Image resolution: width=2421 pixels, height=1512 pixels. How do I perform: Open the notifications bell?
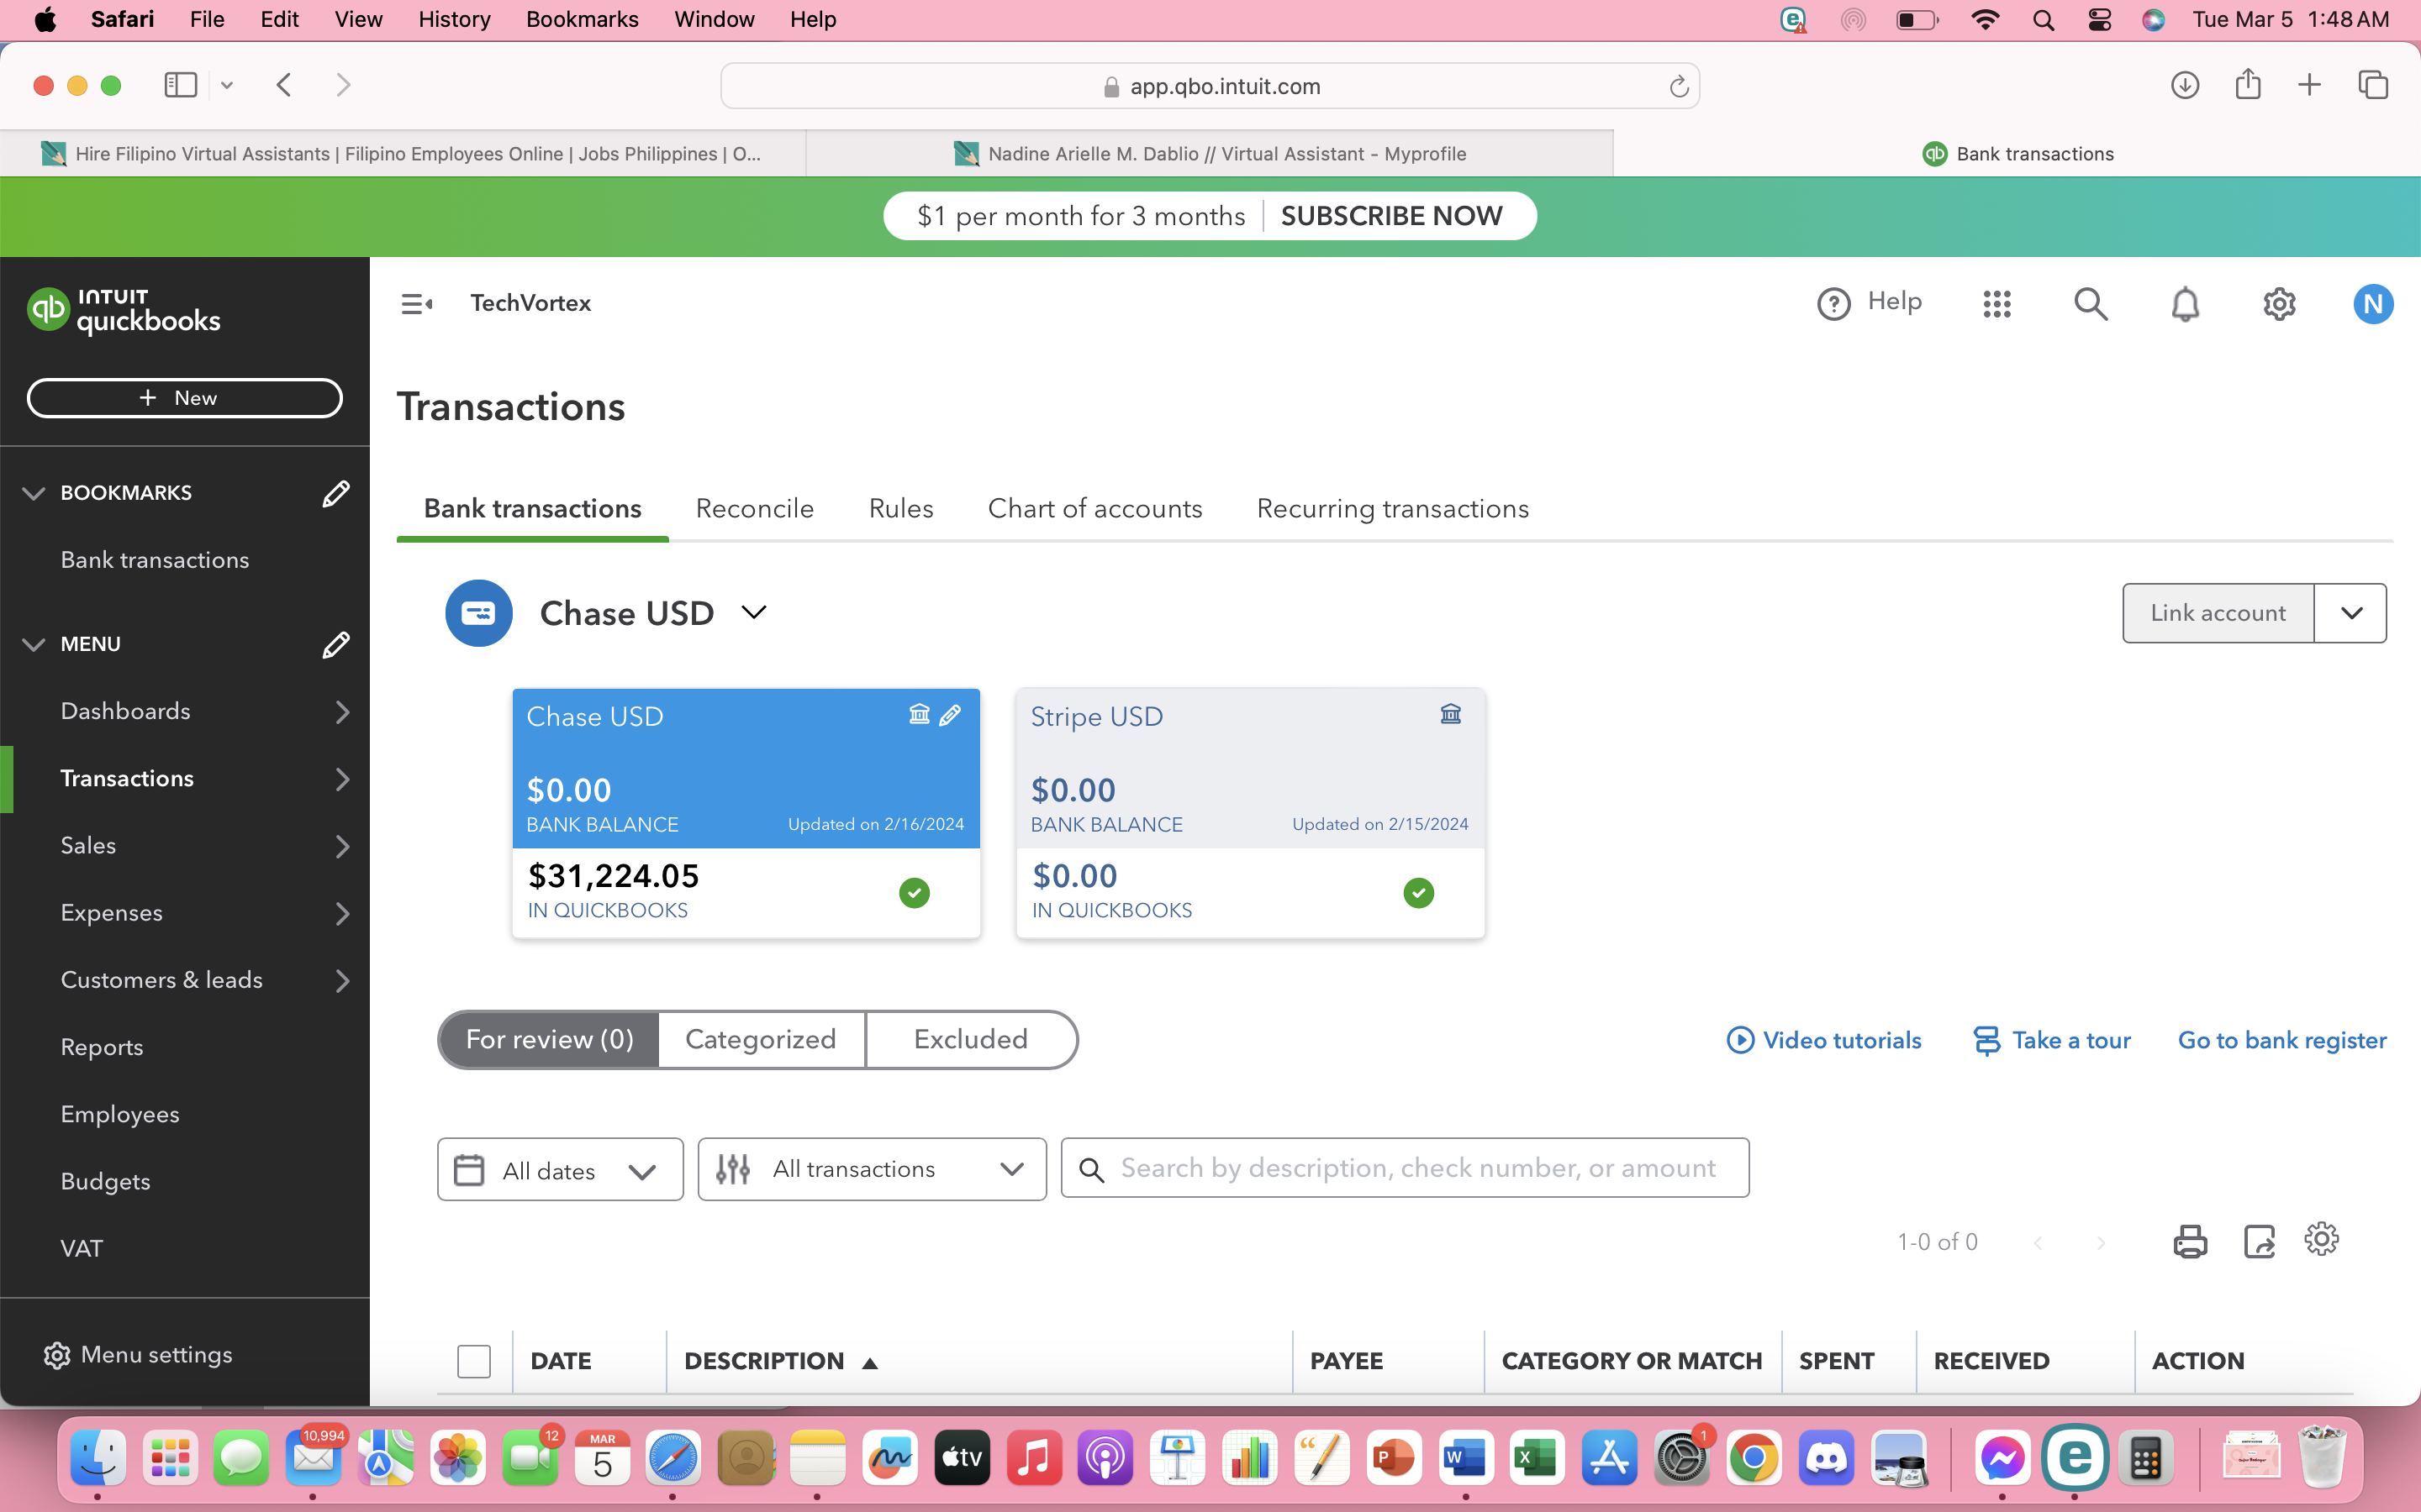pyautogui.click(x=2185, y=304)
